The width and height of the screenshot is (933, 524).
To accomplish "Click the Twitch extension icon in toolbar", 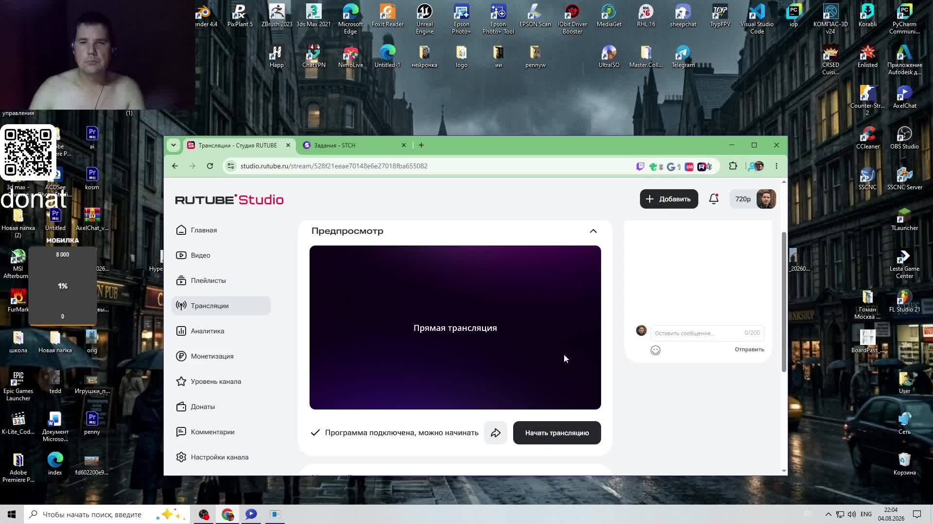I will pyautogui.click(x=640, y=166).
